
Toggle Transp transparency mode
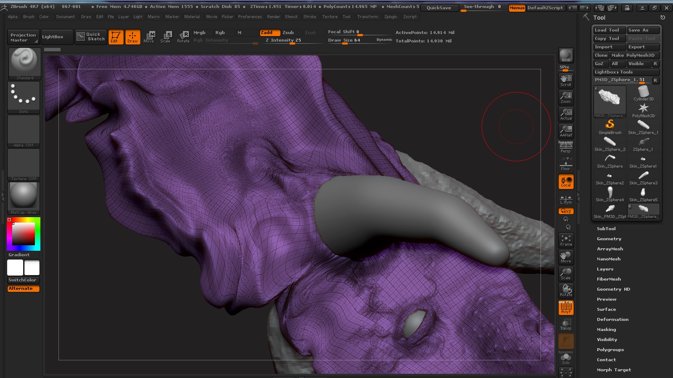(566, 324)
